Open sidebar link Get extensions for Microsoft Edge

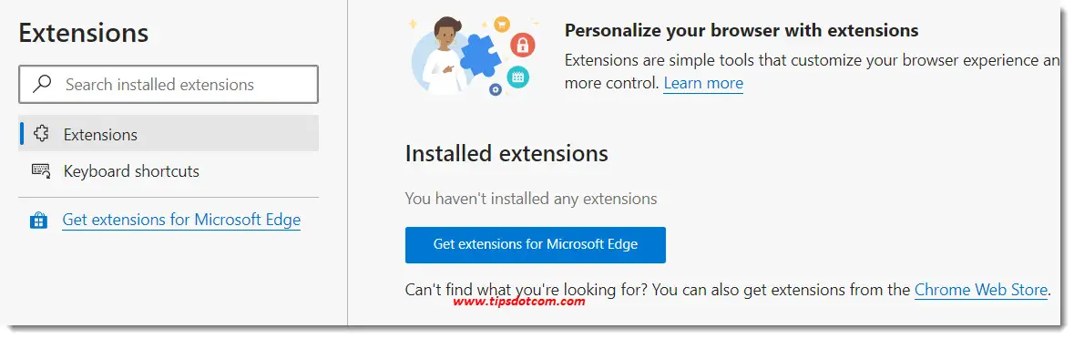click(181, 220)
